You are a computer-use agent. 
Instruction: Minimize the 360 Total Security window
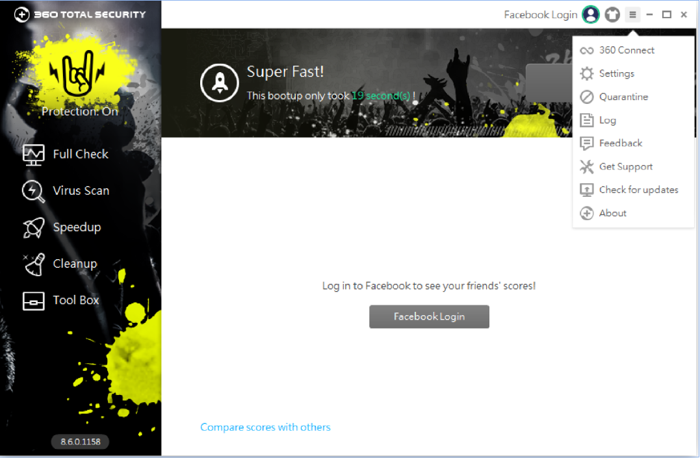[649, 15]
